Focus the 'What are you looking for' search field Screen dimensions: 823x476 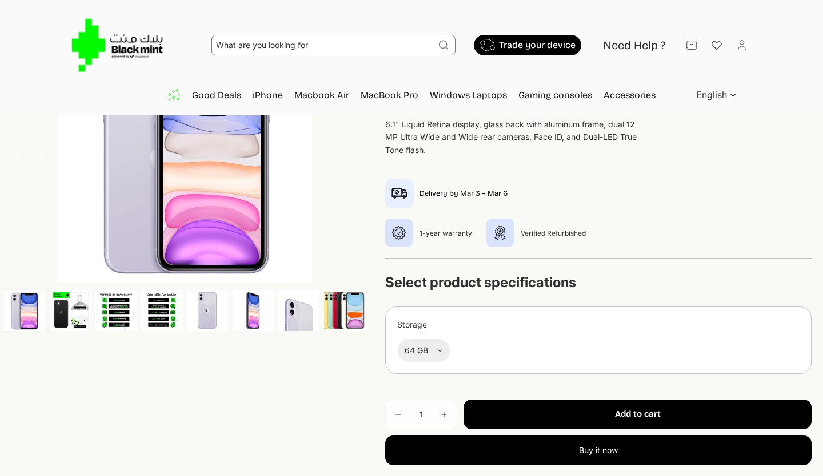tap(323, 45)
